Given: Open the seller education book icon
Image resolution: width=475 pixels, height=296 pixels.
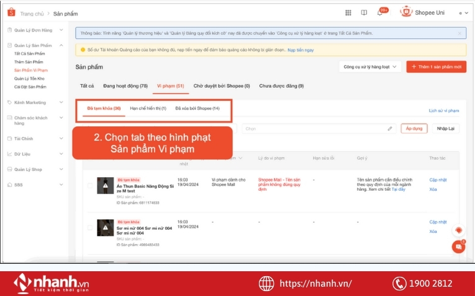Looking at the screenshot, I should pos(364,12).
